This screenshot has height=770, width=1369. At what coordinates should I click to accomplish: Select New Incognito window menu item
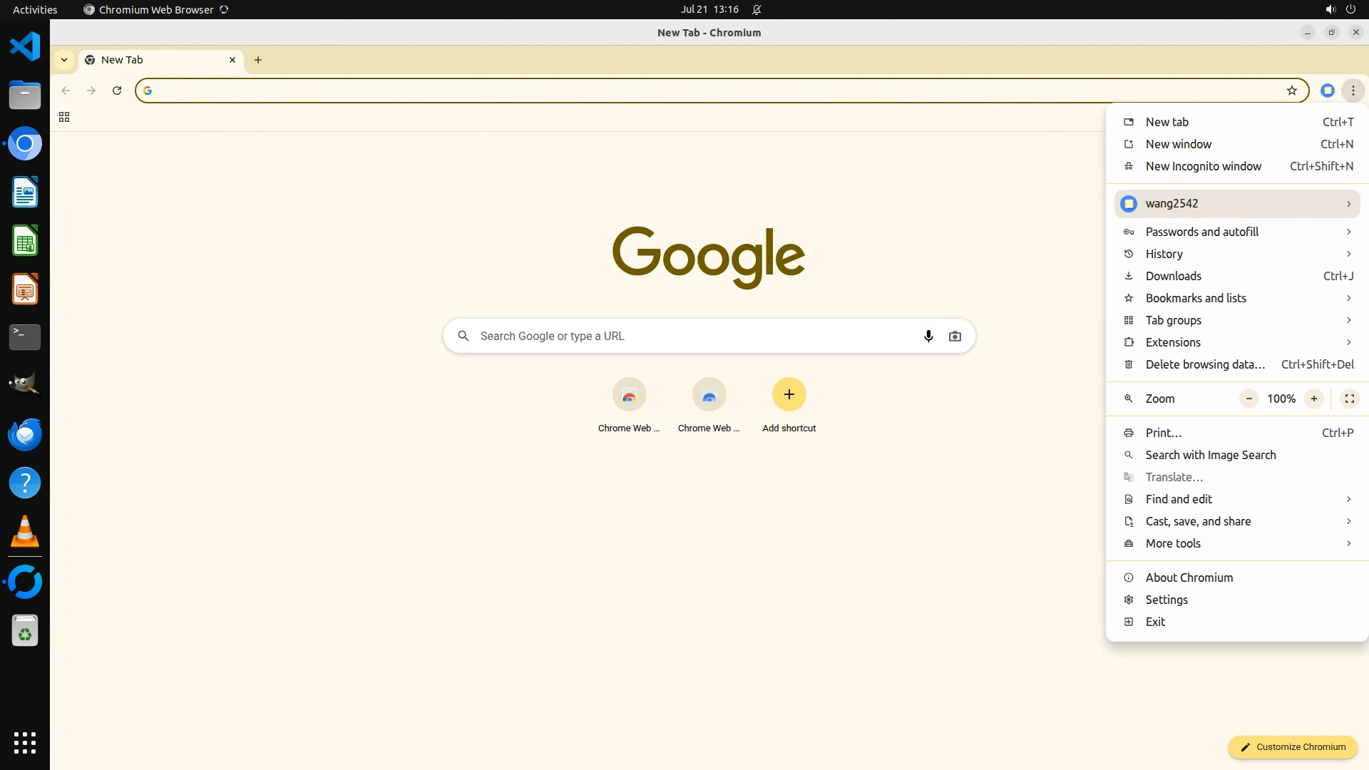pos(1203,166)
